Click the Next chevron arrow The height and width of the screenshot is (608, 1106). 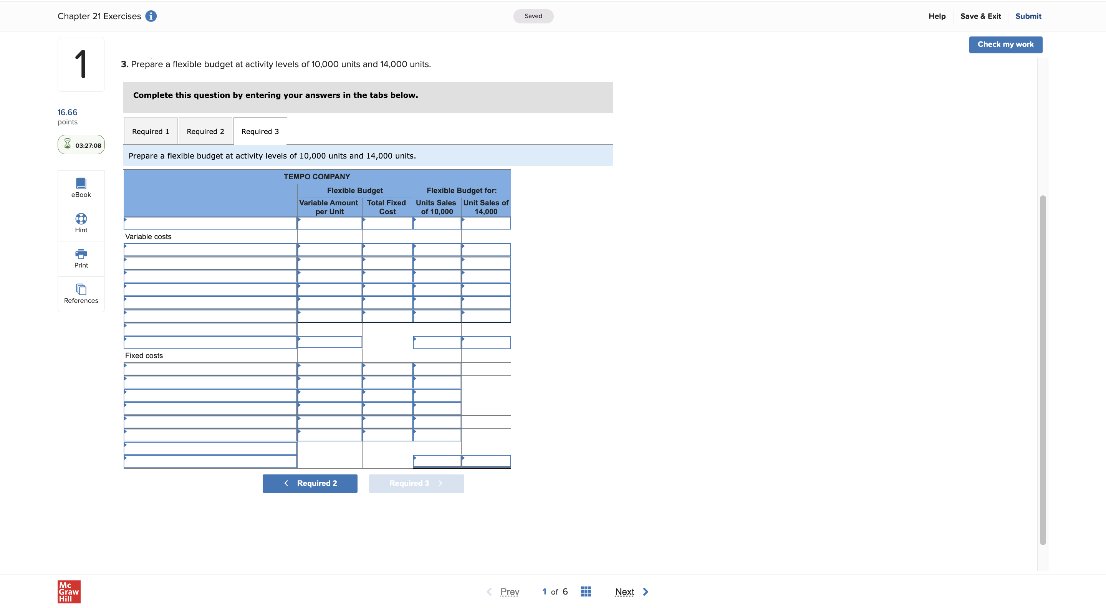point(645,591)
